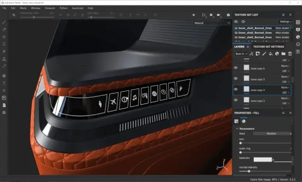Image resolution: width=302 pixels, height=182 pixels.
Task: Add a mask to the layer
Action: pyautogui.click(x=258, y=54)
